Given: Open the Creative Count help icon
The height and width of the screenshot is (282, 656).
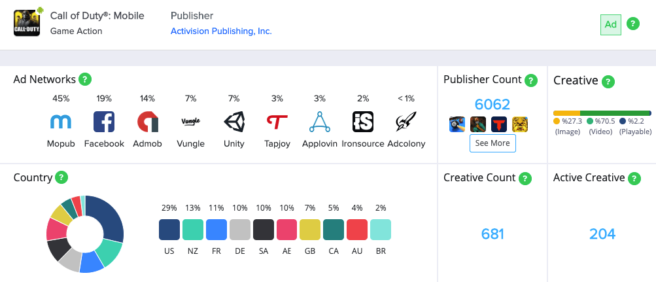Looking at the screenshot, I should coord(525,179).
